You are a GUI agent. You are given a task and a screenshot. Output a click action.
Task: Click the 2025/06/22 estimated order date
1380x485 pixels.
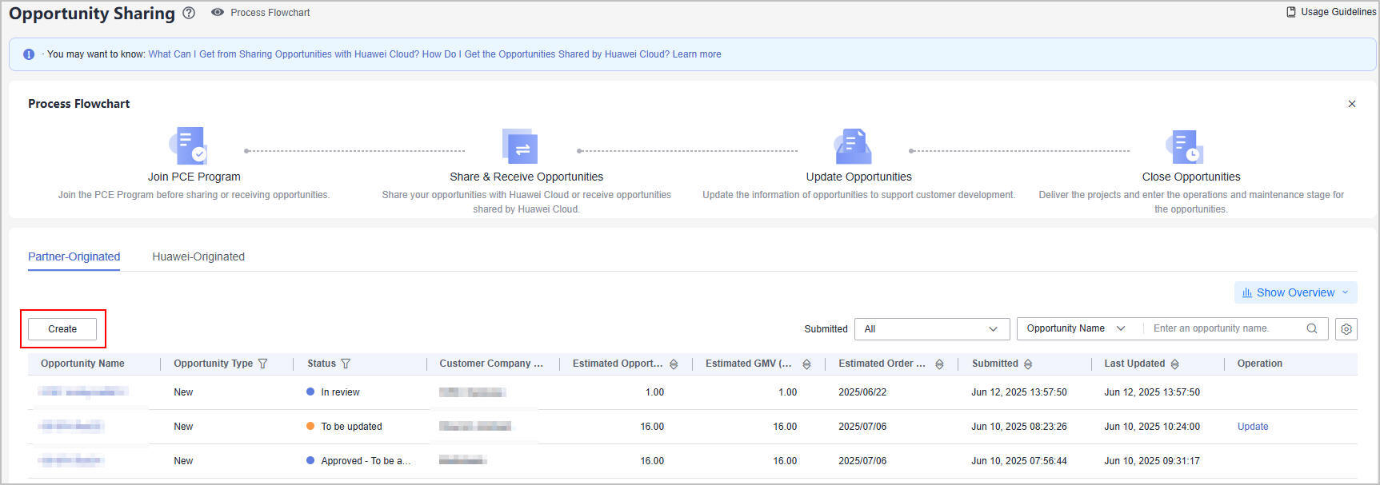862,392
